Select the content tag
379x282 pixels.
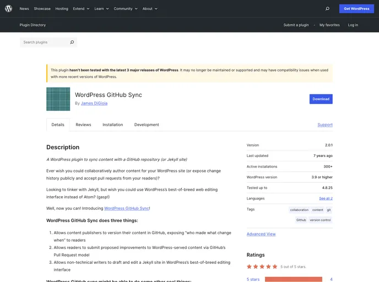coord(317,210)
